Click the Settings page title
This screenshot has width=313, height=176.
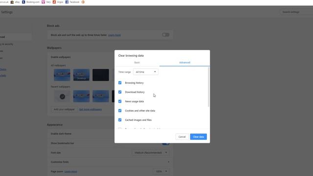(7, 12)
